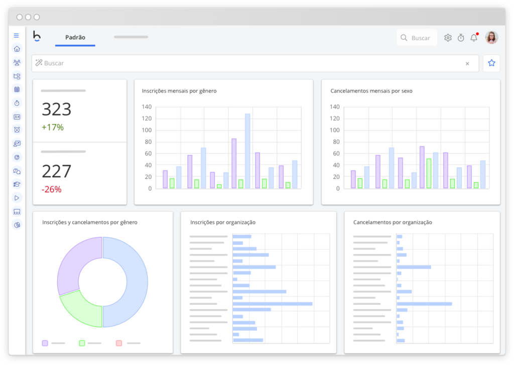The height and width of the screenshot is (365, 514).
Task: Click 'Inscrições y cancelamentos por gênero' title
Action: point(90,222)
